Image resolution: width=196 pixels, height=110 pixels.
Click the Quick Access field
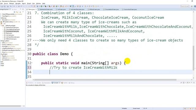pos(185,6)
